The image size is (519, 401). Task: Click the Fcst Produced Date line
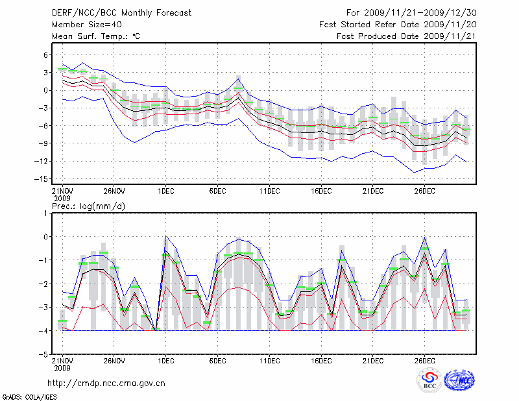407,36
